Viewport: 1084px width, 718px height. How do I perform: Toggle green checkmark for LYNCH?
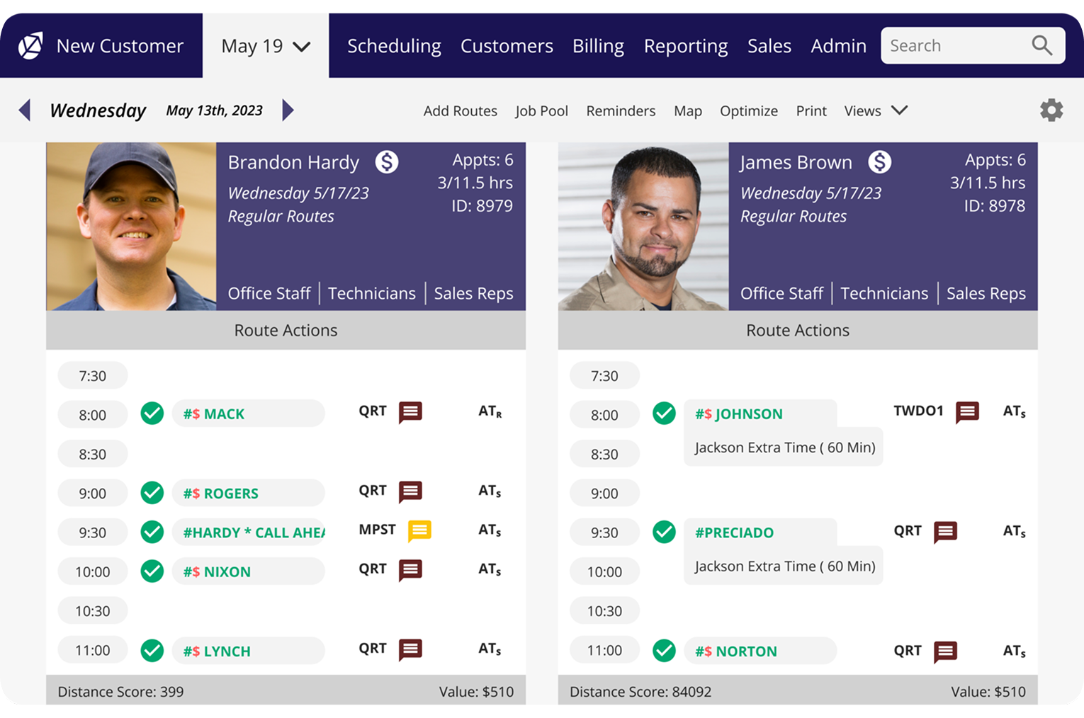coord(152,650)
